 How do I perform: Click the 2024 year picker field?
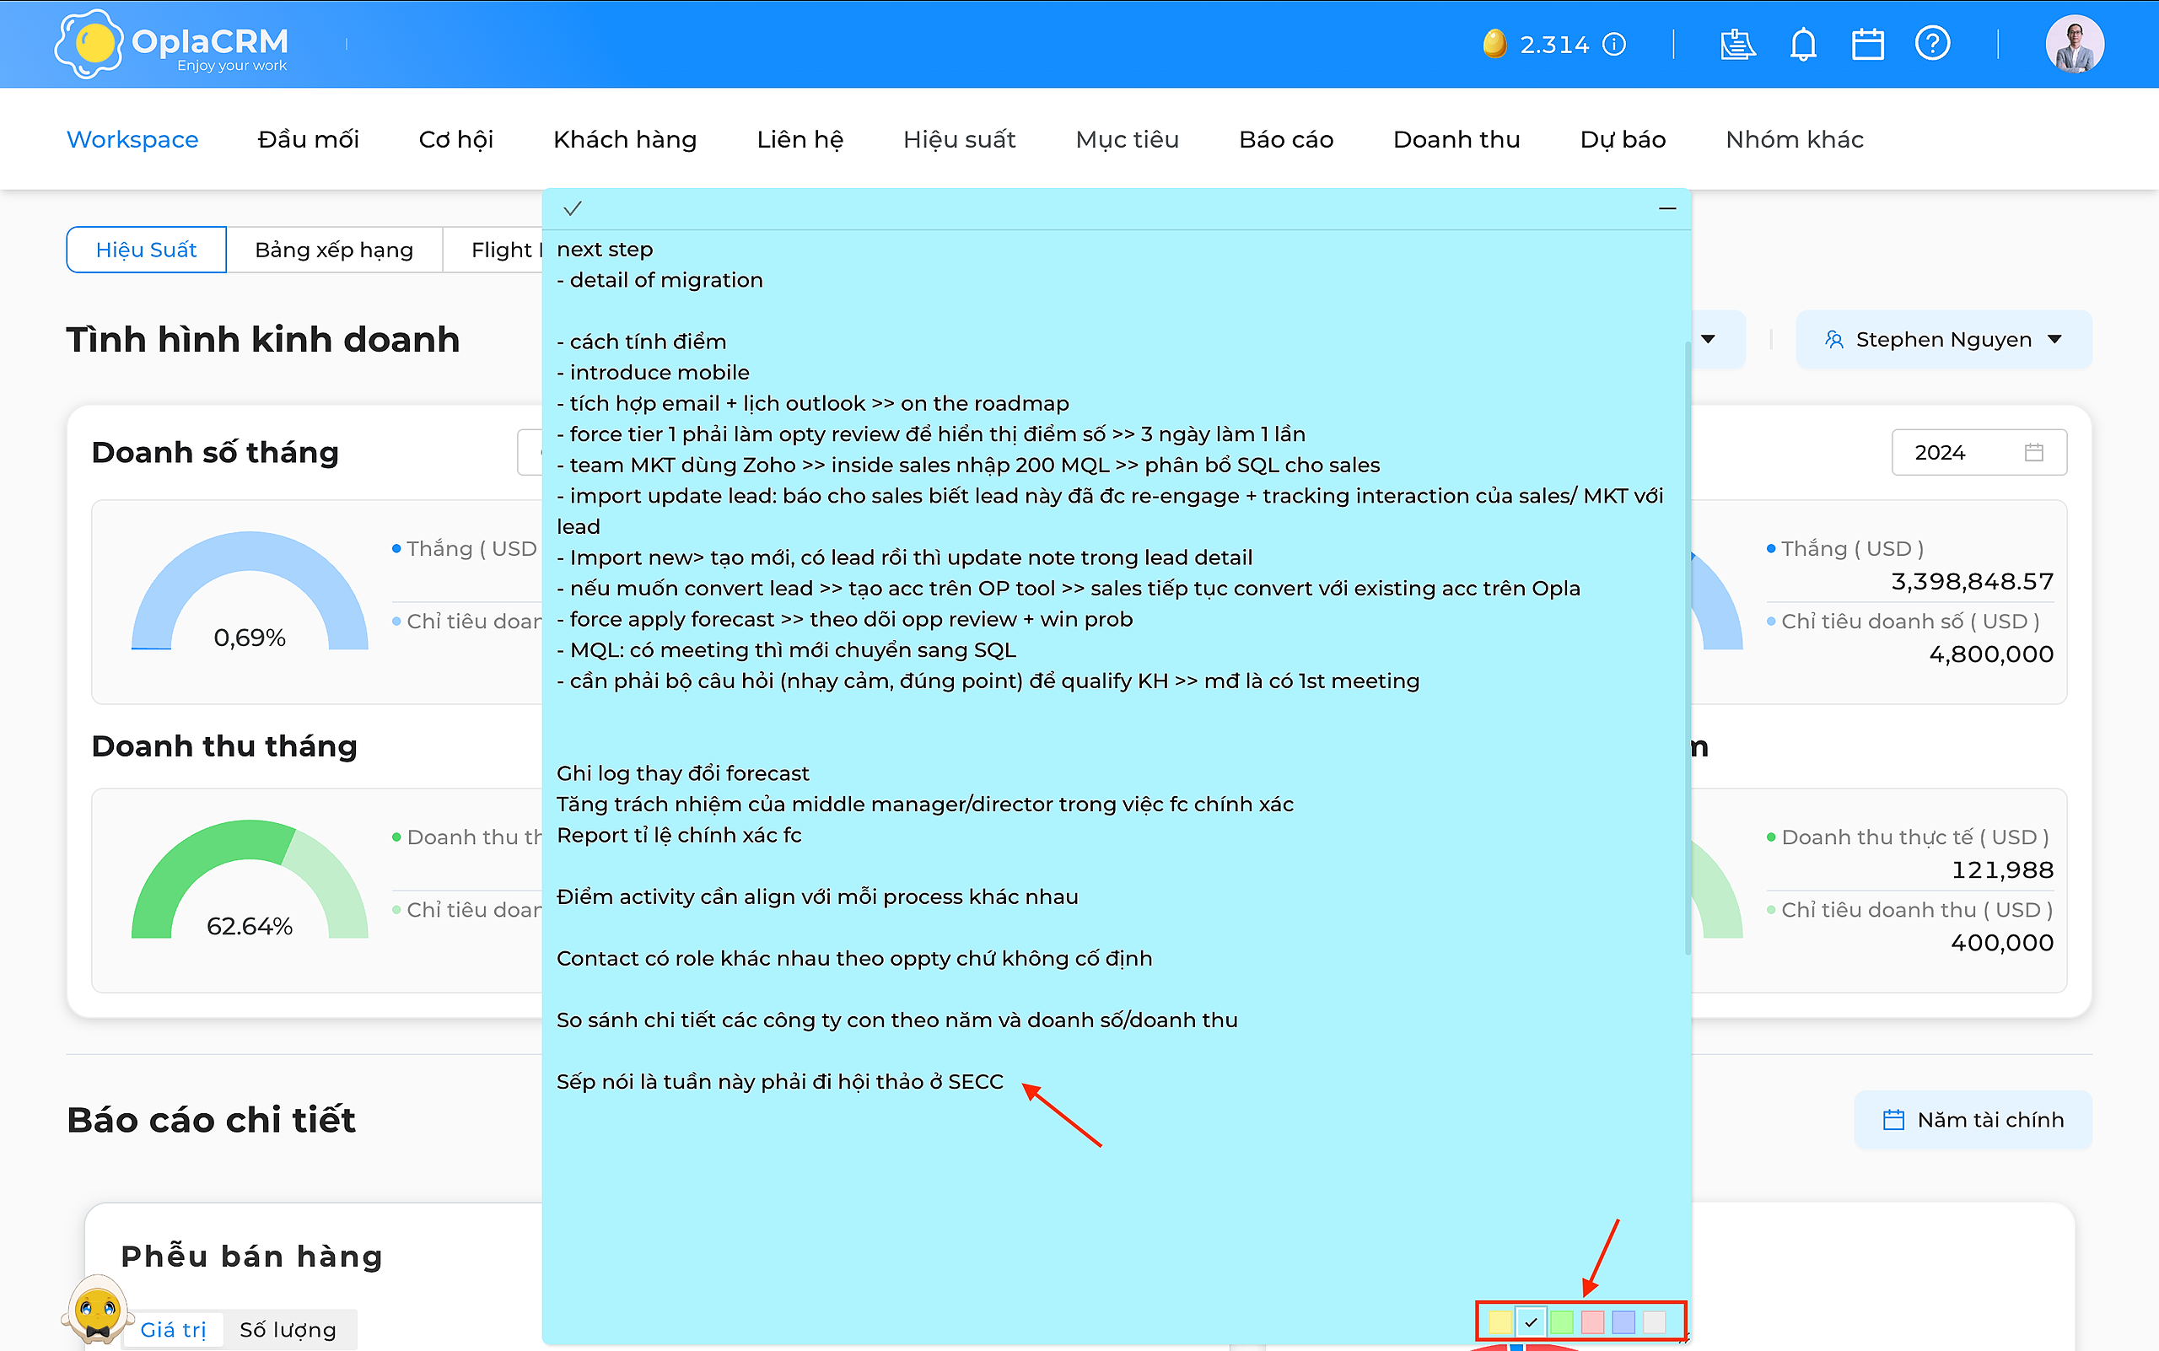(x=1979, y=452)
